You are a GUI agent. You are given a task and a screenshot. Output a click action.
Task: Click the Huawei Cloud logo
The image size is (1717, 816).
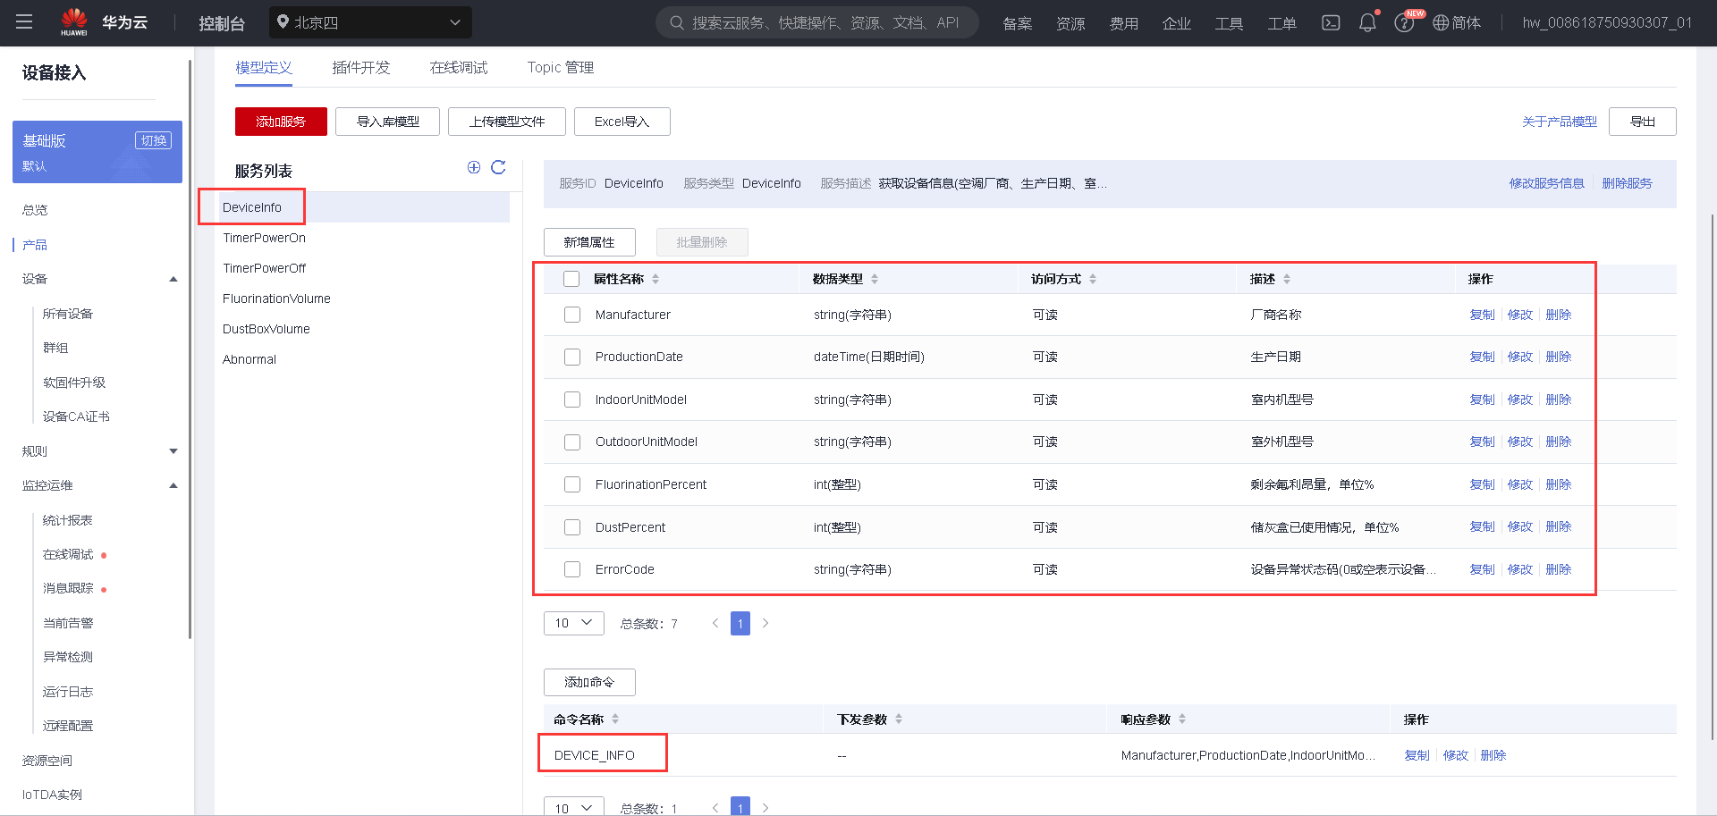[104, 22]
